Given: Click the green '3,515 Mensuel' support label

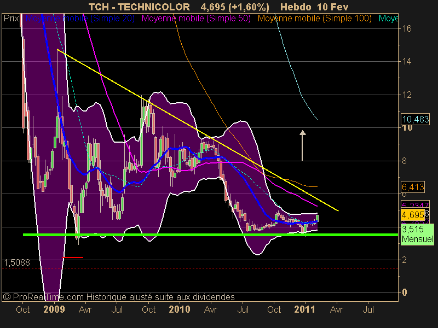Looking at the screenshot, I should (417, 235).
